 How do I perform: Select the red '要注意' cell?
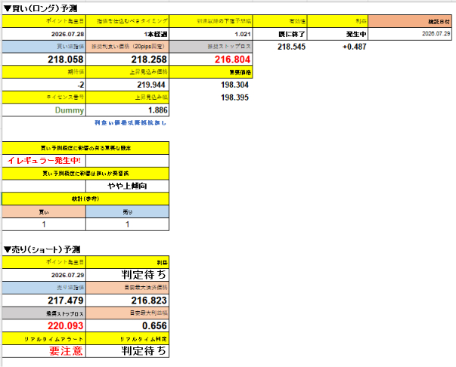44,351
